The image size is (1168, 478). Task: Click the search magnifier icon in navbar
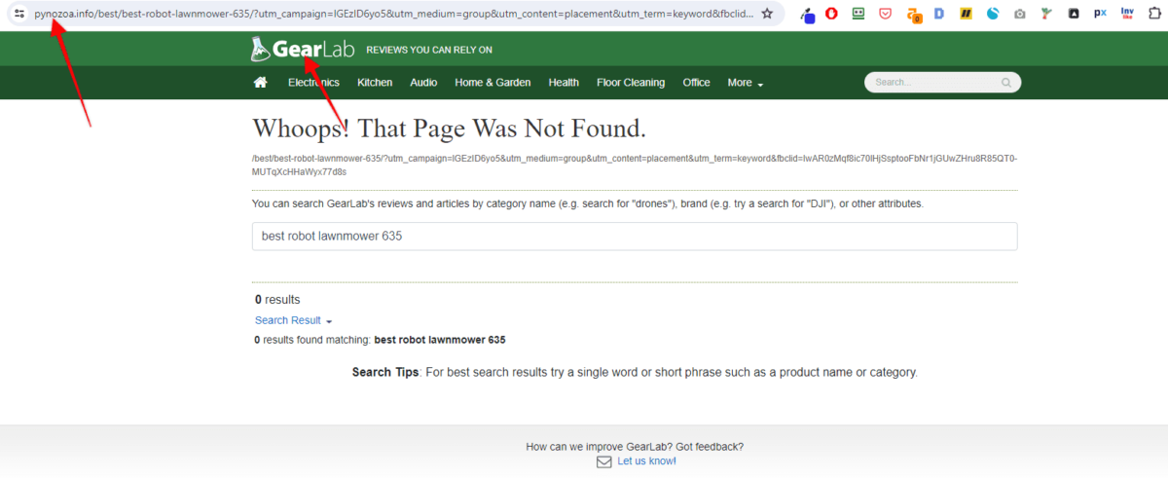pyautogui.click(x=1006, y=83)
